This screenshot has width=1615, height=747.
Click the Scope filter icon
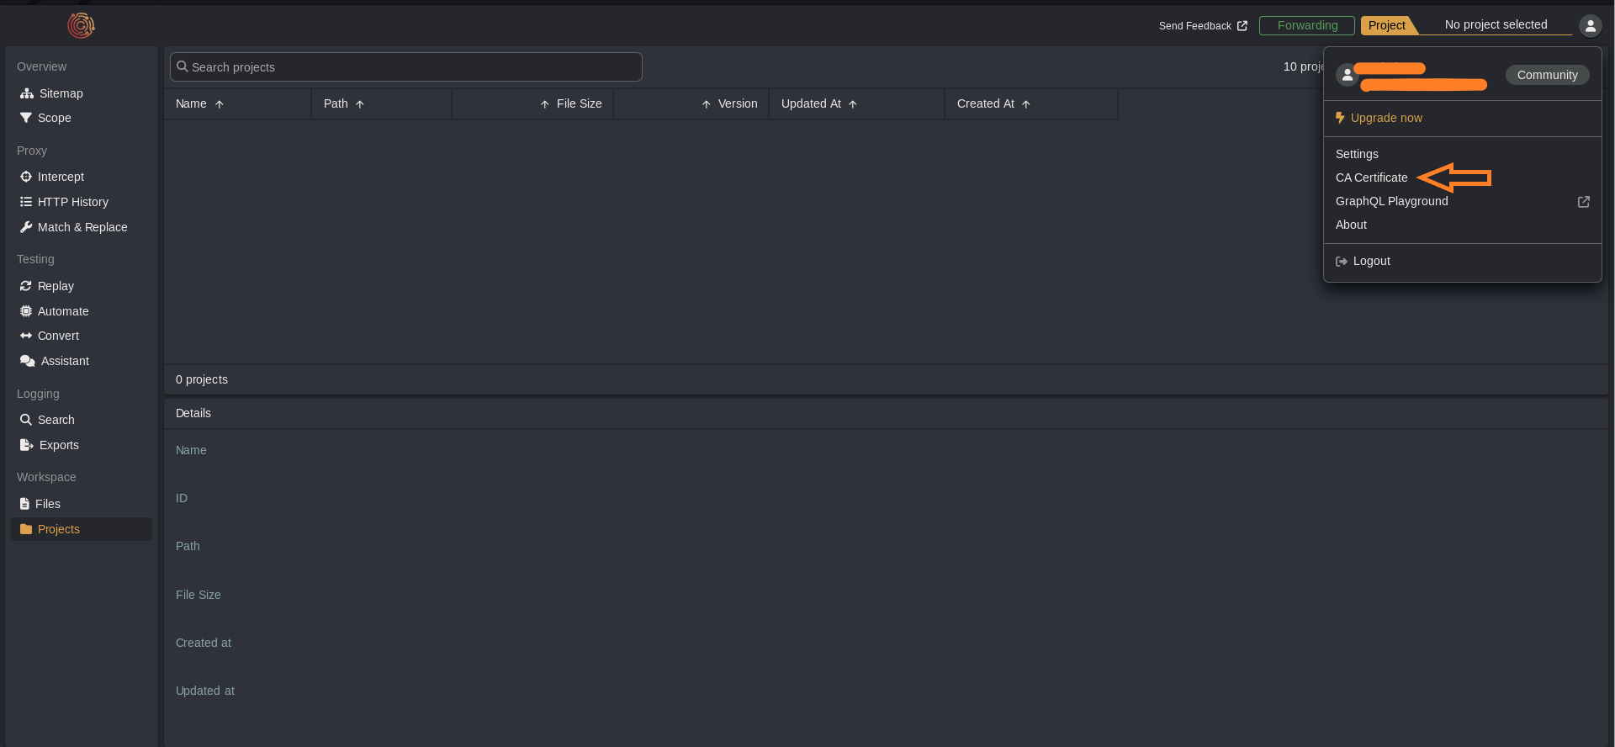click(26, 118)
